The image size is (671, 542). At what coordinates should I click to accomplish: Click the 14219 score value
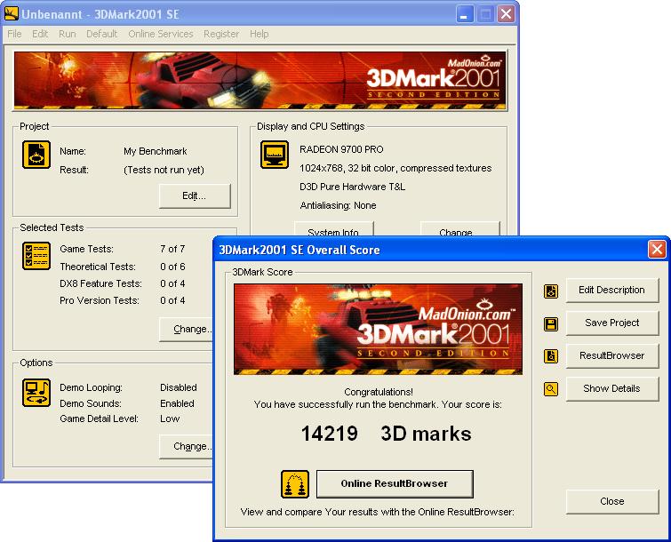click(330, 434)
